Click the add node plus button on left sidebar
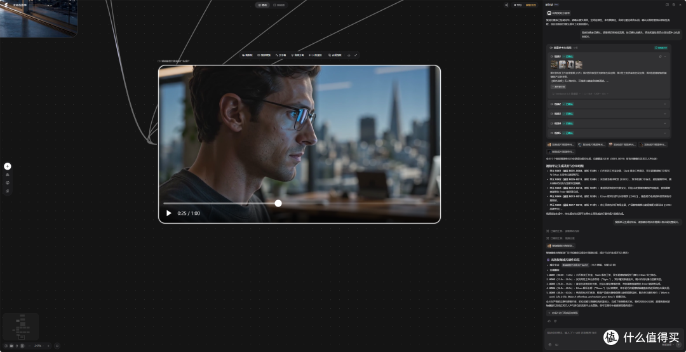 [8, 166]
